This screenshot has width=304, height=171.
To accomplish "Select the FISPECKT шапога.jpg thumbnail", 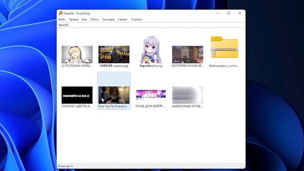I will (114, 55).
